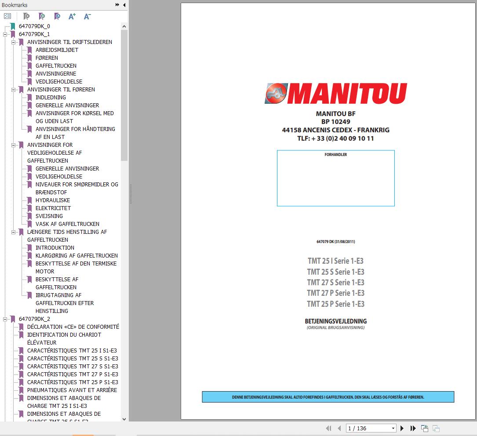Collapse LÆNGERE TIDS HENSTILLING AF GAFFELTRUCKEN node
The image size is (477, 436).
pyautogui.click(x=13, y=232)
